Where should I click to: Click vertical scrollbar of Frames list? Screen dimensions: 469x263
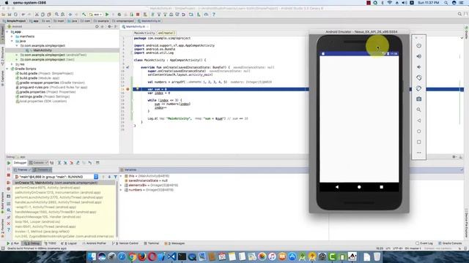117,209
